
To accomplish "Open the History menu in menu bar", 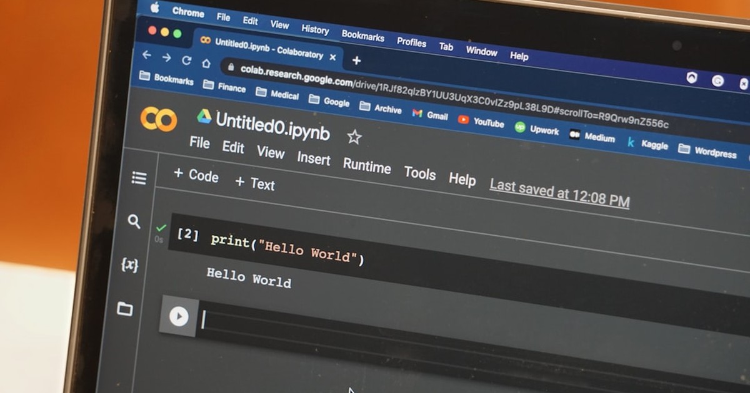I will click(315, 29).
